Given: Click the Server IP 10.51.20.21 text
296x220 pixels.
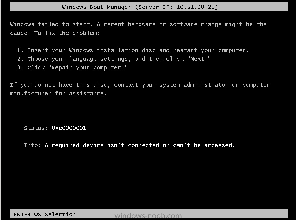Looking at the screenshot, I should pos(178,7).
